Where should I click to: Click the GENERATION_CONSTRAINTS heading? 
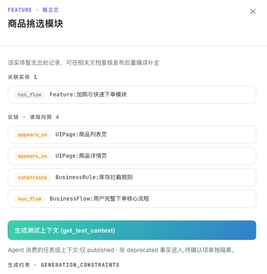click(x=80, y=265)
